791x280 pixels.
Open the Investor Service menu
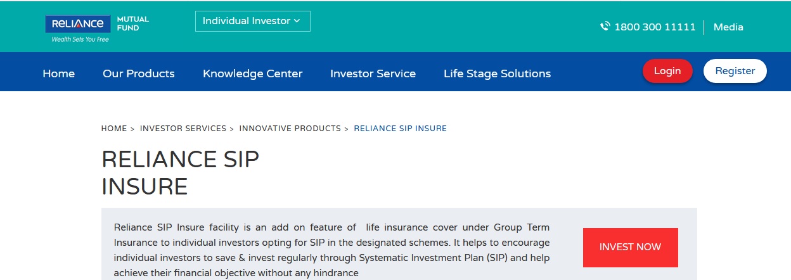(373, 73)
